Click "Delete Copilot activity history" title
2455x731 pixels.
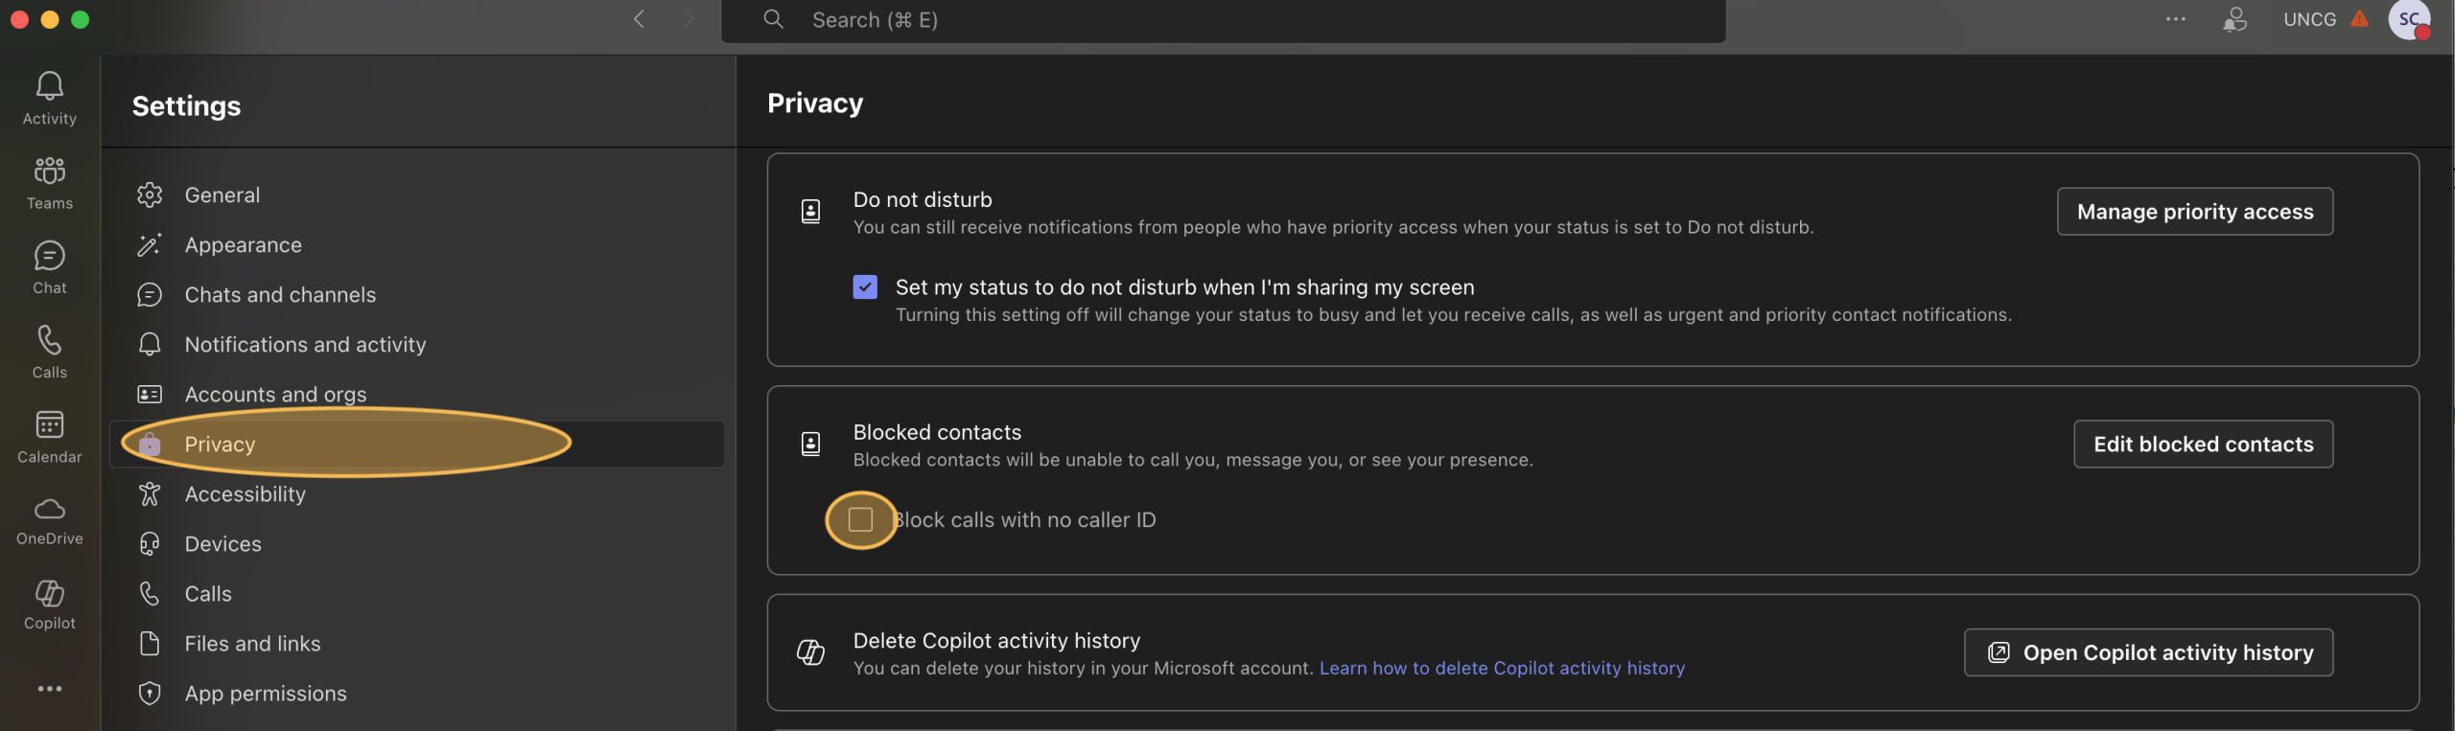[x=996, y=640]
